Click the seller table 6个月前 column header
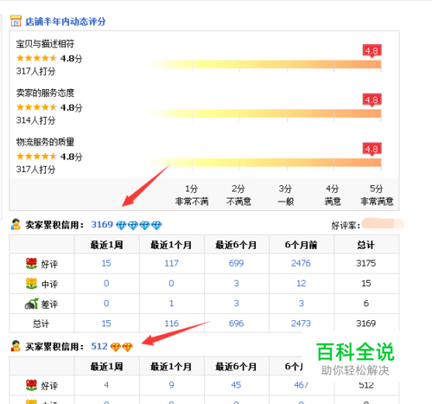 click(302, 245)
